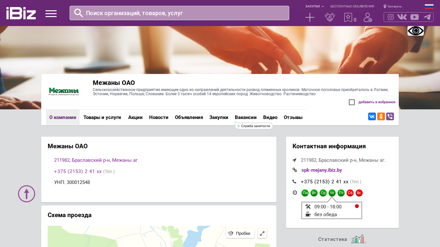440x247 pixels.
Task: Select Saturday (Сб) schedule day
Action: pyautogui.click(x=350, y=193)
